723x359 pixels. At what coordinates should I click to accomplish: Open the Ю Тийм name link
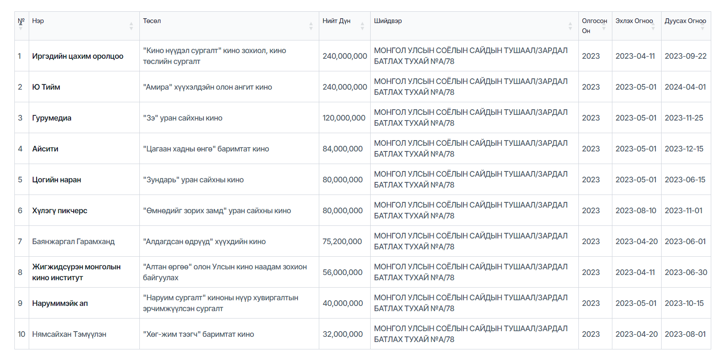(x=46, y=87)
